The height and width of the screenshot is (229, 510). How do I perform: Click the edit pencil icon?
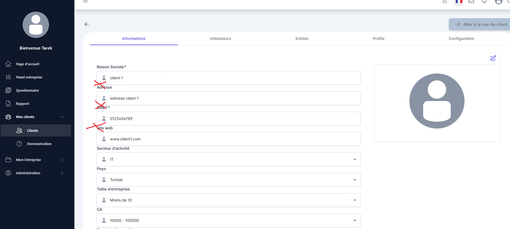click(493, 58)
